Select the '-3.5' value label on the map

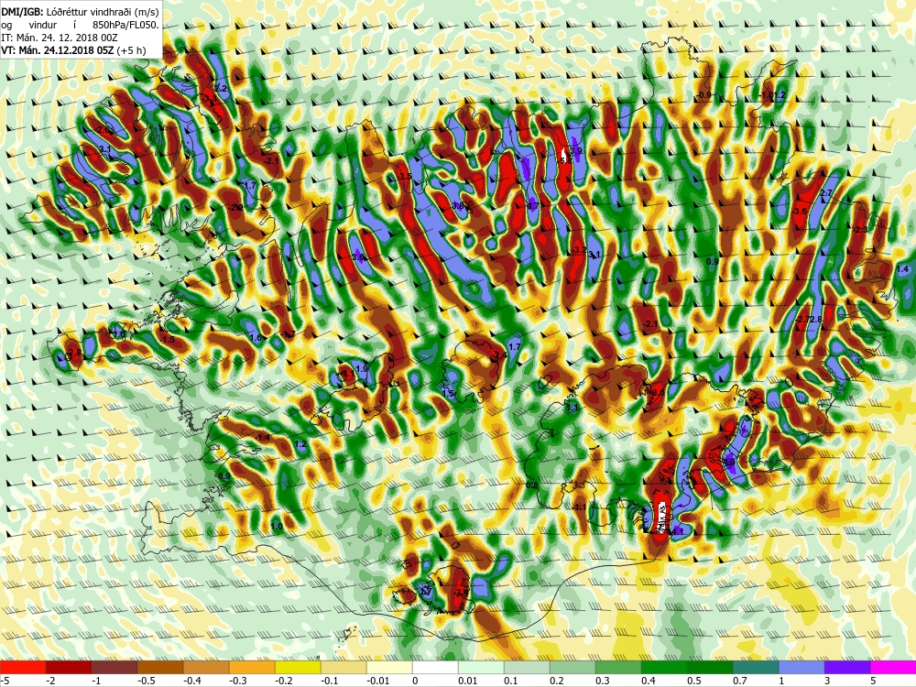pyautogui.click(x=404, y=177)
